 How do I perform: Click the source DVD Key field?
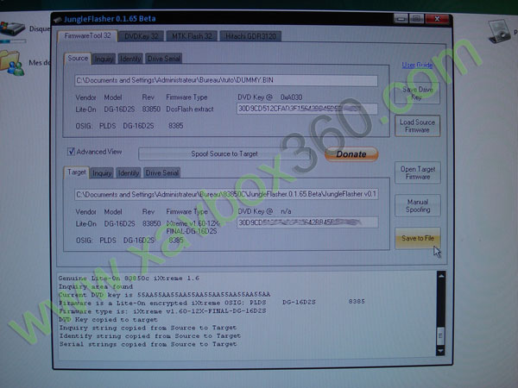click(306, 109)
